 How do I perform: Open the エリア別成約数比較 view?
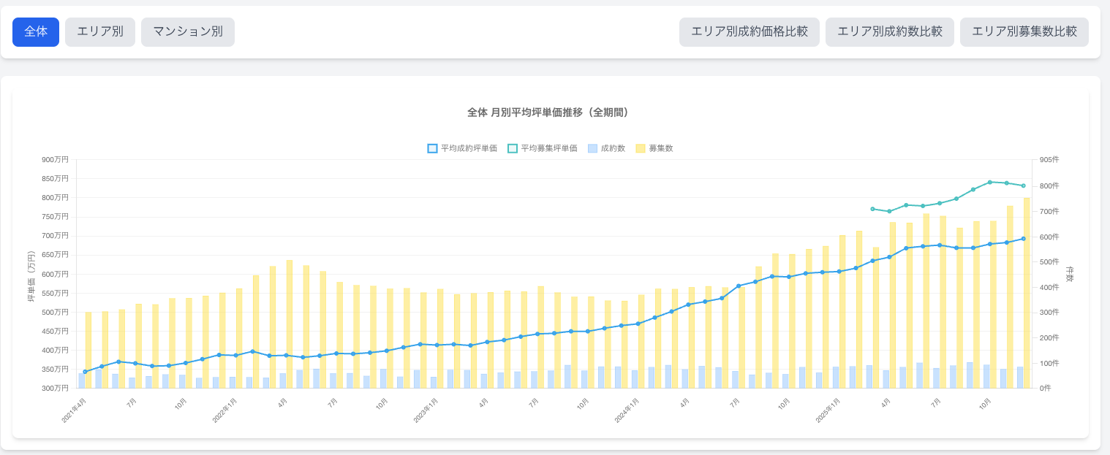(890, 32)
